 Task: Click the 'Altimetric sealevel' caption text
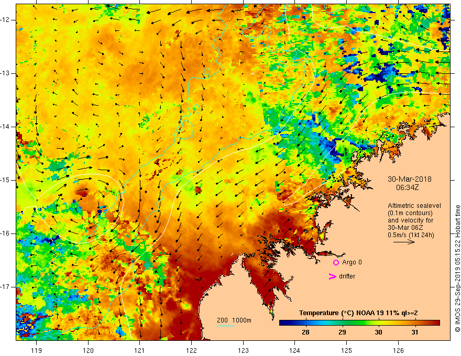[x=414, y=206]
